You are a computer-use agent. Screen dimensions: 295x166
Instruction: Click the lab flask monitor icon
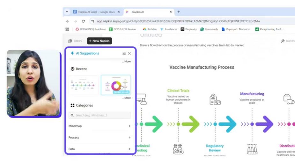pyautogui.click(x=142, y=99)
